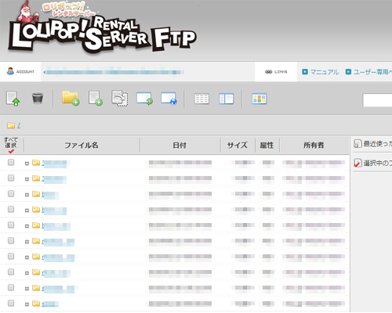Create a new folder with folder-plus icon

pos(71,99)
